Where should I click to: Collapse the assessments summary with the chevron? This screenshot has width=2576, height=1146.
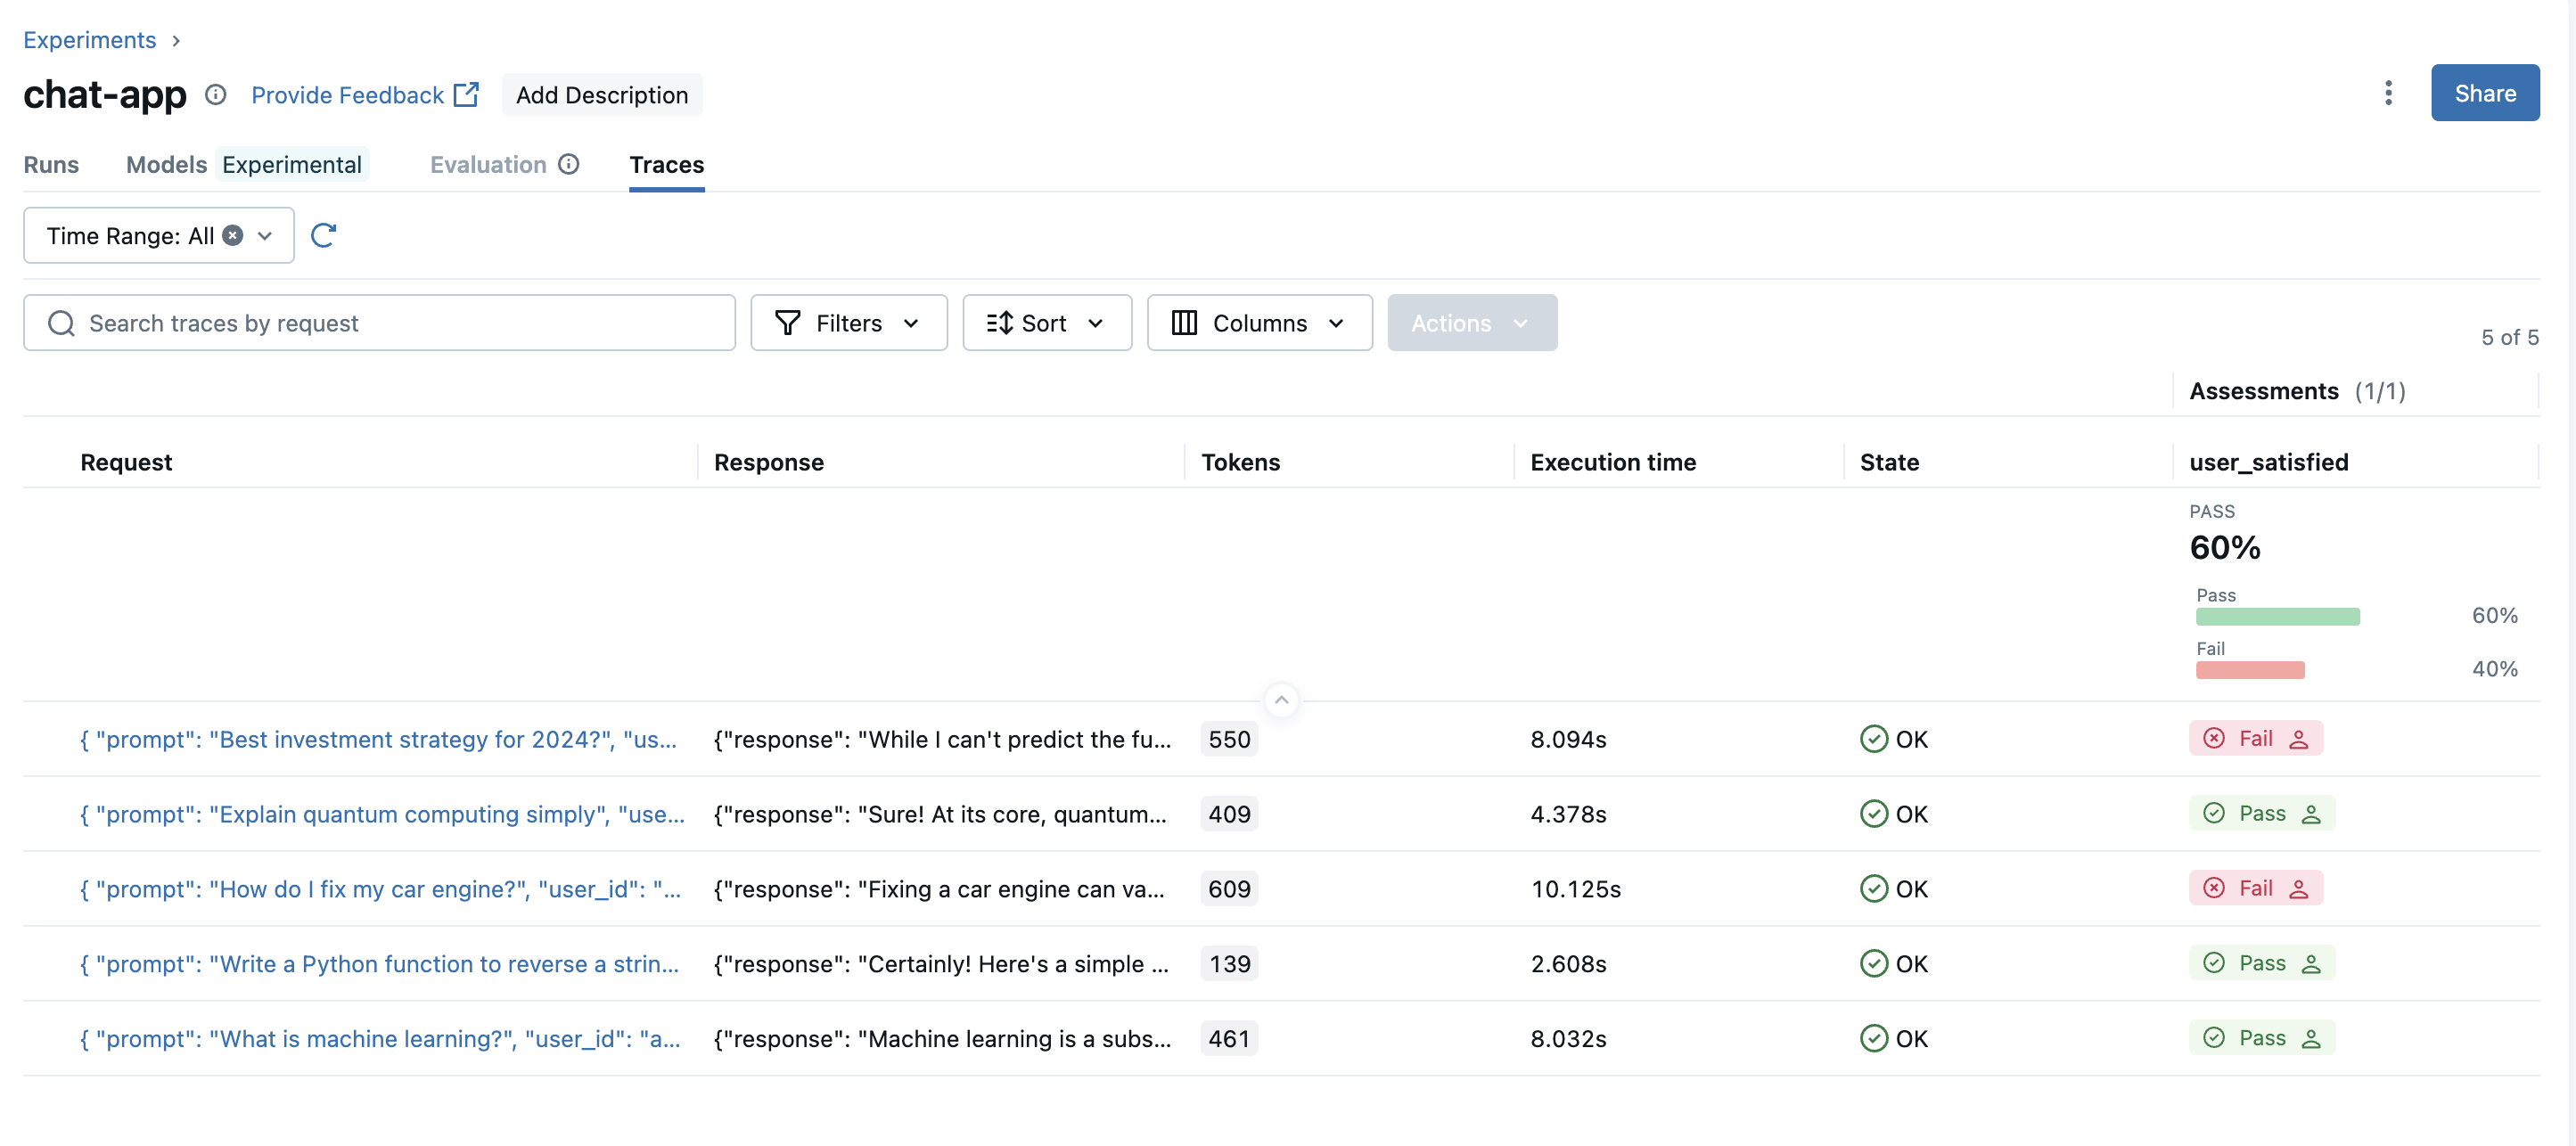[x=1281, y=699]
